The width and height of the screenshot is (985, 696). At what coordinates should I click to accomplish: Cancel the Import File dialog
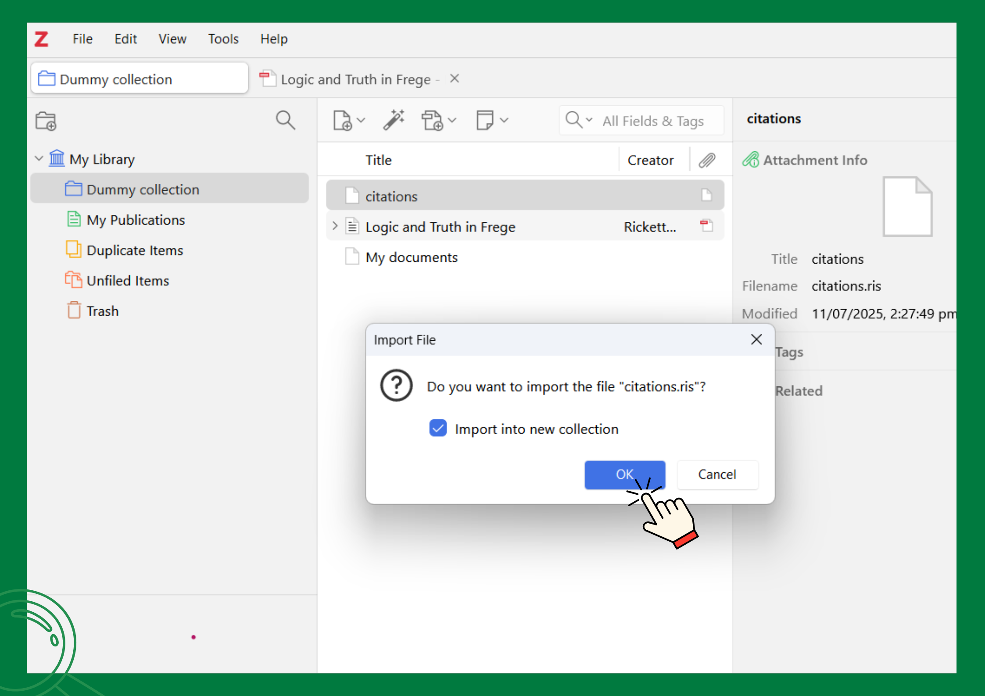tap(717, 475)
